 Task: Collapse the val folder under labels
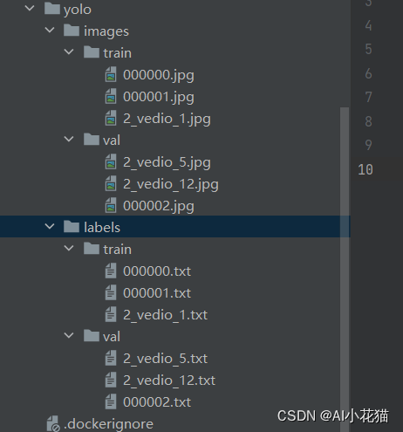click(69, 335)
